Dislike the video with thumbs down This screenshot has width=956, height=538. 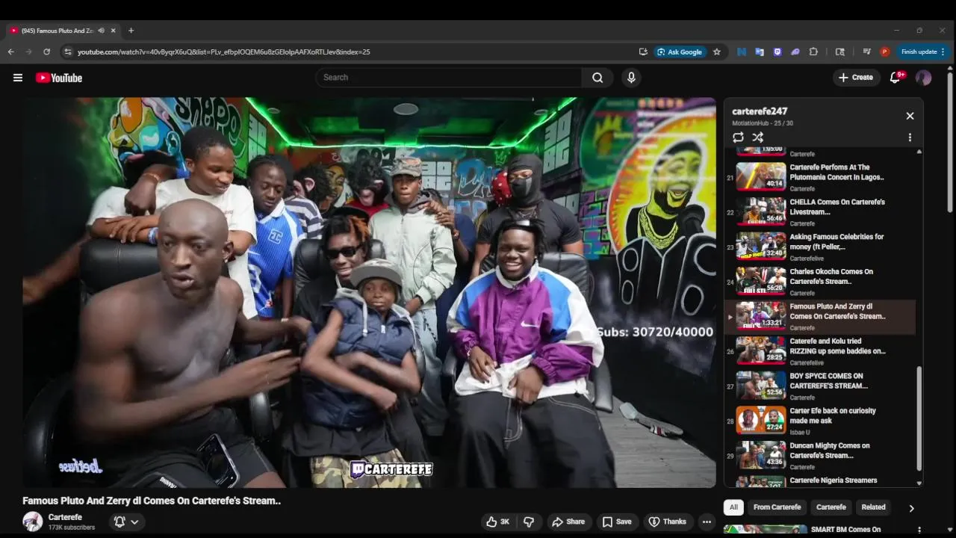pyautogui.click(x=529, y=522)
